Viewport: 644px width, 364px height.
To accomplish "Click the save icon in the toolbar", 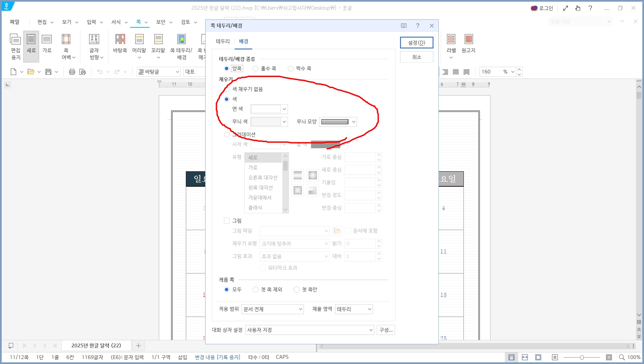I will pos(48,72).
